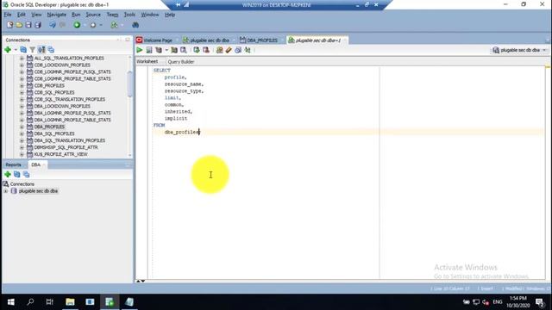Click the Explain Plan icon in worksheet toolbar
Screen dimensions: 552x310
coord(159,50)
